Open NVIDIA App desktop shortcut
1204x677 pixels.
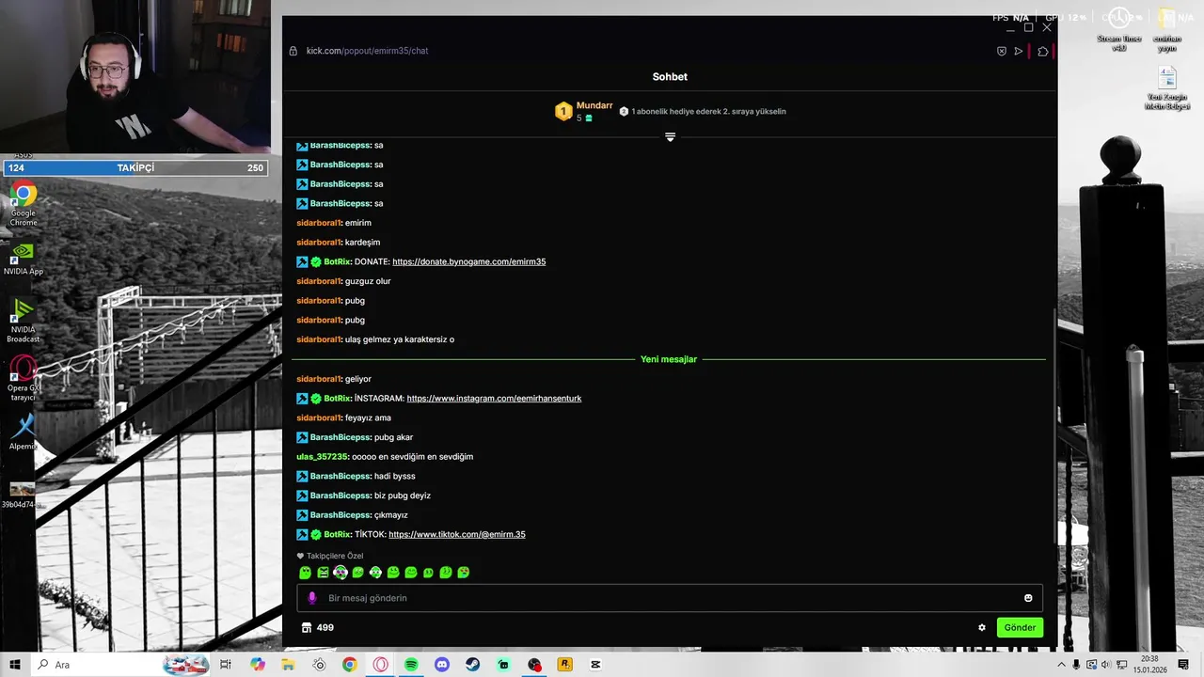24,260
